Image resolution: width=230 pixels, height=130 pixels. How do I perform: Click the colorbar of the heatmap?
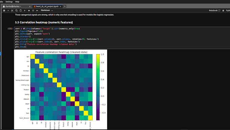point(98,87)
